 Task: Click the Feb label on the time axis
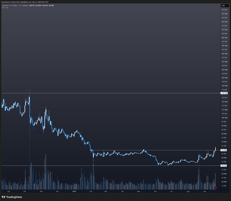(x=91, y=192)
